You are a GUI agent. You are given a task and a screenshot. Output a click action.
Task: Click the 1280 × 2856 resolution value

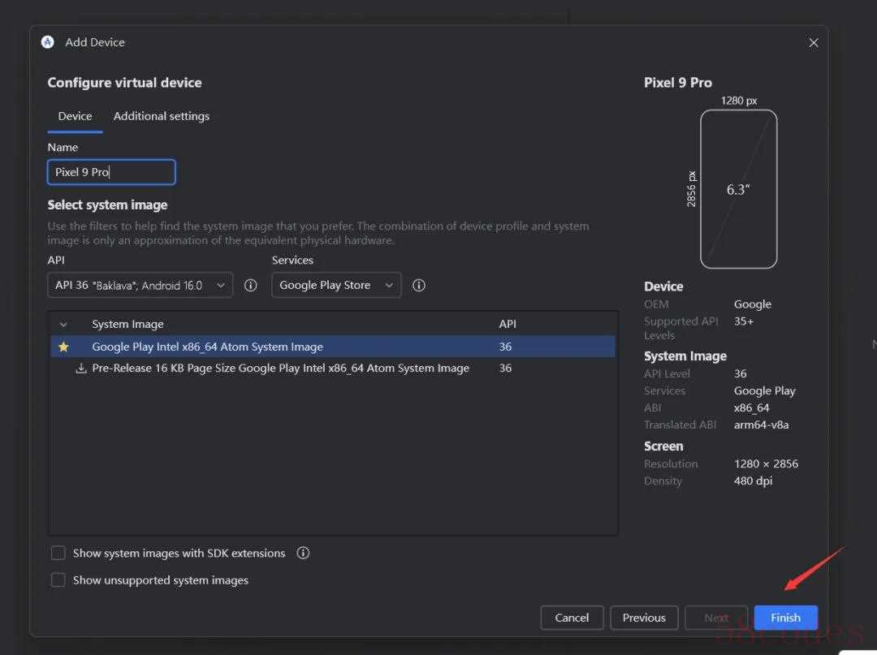(x=766, y=463)
